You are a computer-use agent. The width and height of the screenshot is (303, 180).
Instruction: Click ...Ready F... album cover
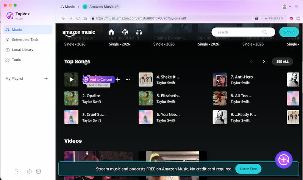(x=220, y=117)
